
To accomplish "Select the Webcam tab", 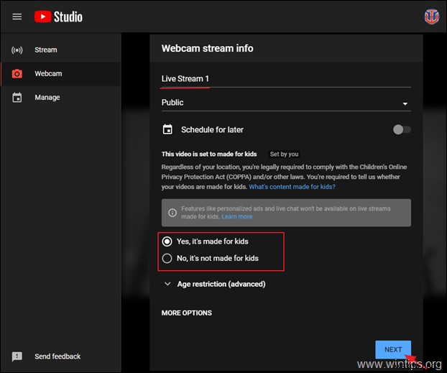I will click(61, 73).
